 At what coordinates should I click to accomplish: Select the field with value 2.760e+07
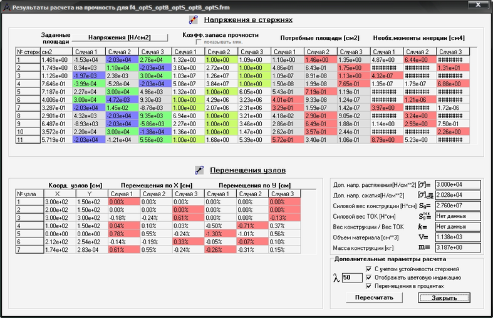(x=458, y=206)
